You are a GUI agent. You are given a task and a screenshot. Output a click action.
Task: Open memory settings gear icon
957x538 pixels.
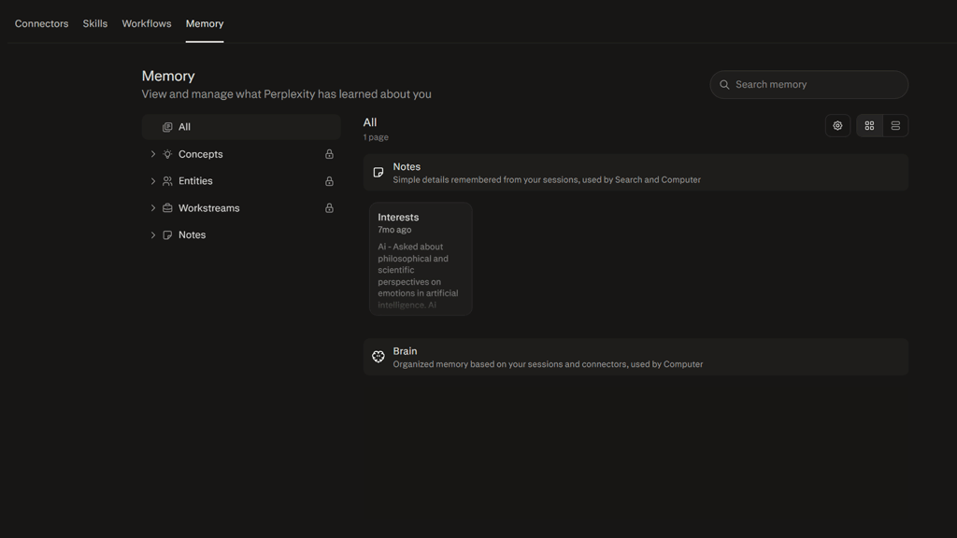[837, 126]
